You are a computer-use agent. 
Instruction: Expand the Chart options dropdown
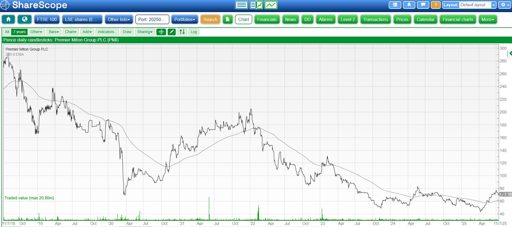click(x=71, y=32)
